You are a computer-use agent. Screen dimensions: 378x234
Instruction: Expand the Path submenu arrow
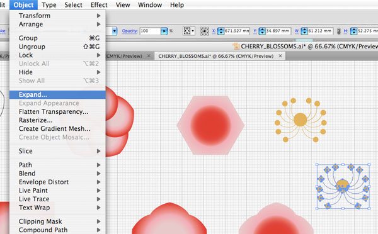pos(99,165)
